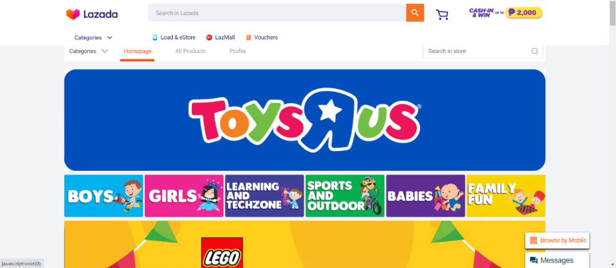
Task: Click the store search magnifier icon
Action: (534, 51)
